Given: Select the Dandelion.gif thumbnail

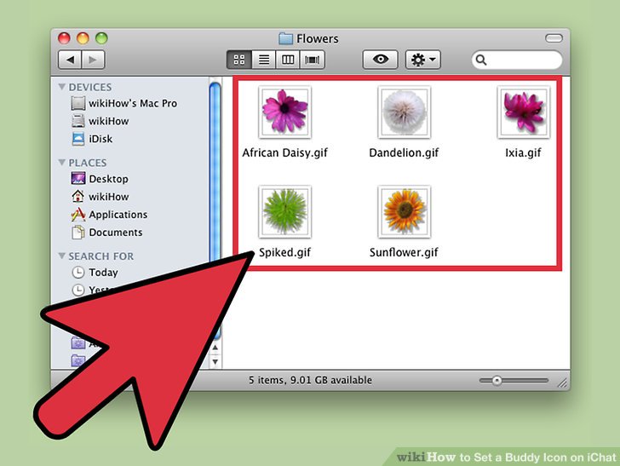Looking at the screenshot, I should click(x=404, y=112).
